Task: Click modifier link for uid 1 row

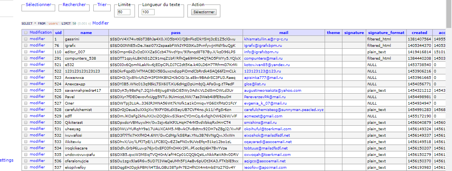Action: pos(37,39)
